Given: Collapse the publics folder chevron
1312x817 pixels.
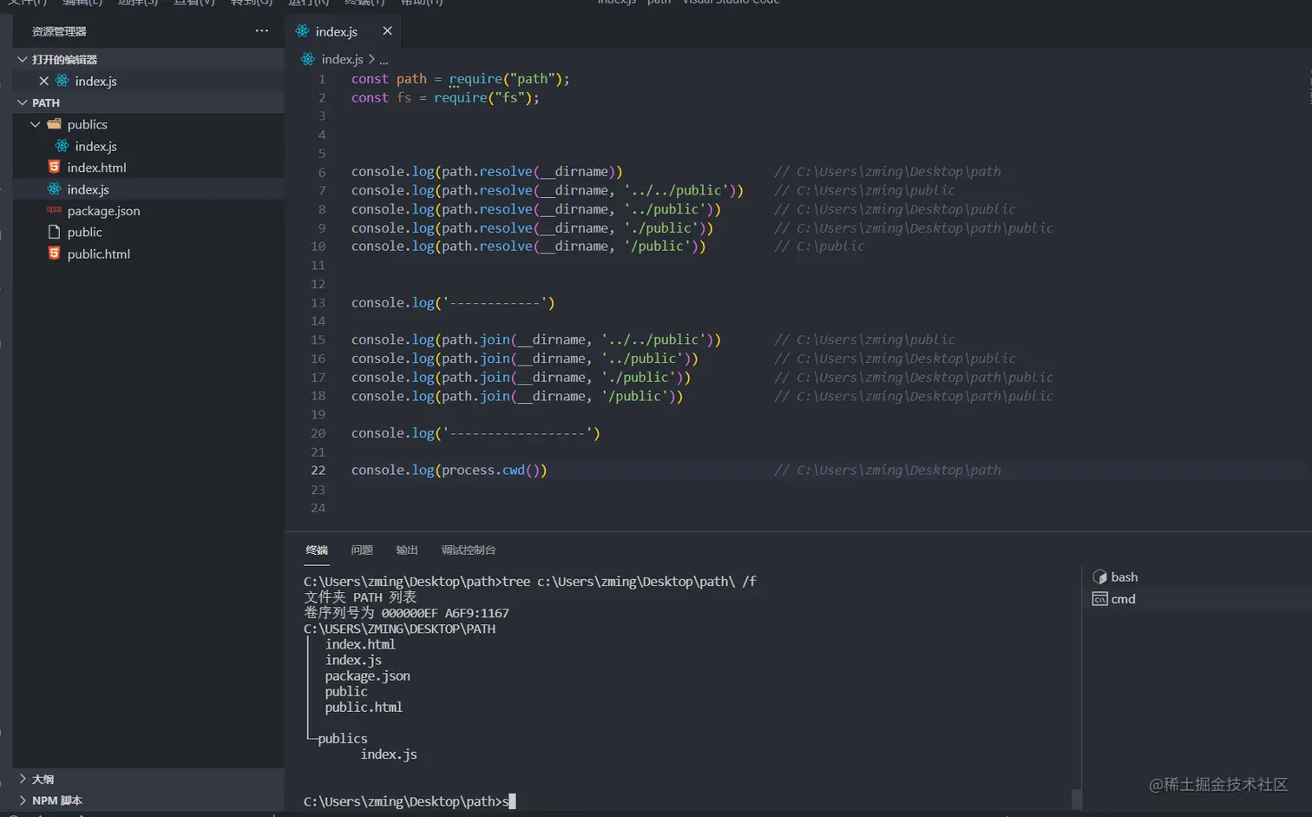Looking at the screenshot, I should [36, 124].
